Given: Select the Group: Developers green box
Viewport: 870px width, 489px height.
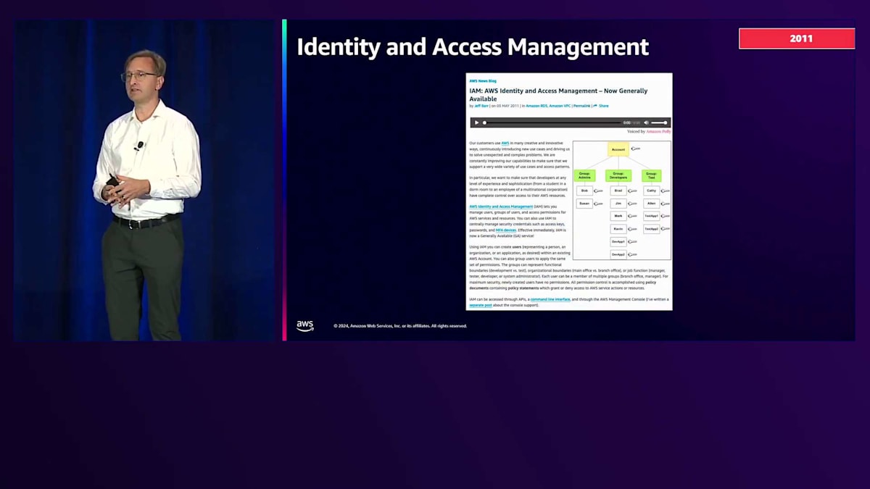Looking at the screenshot, I should click(618, 175).
